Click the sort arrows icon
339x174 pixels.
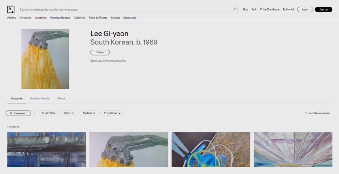coord(306,113)
